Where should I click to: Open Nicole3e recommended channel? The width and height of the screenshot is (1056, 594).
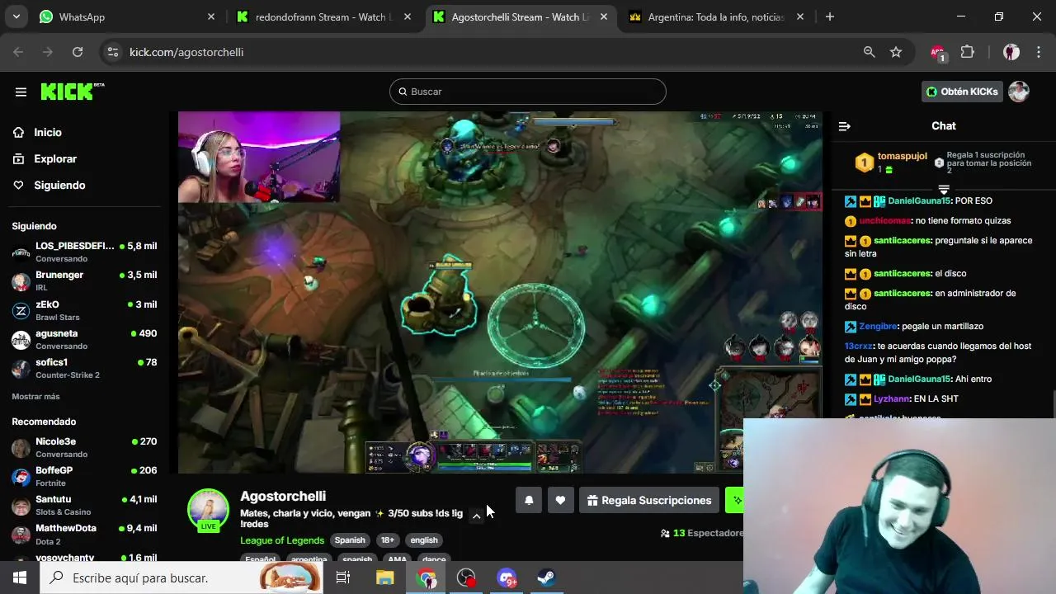[x=83, y=447]
